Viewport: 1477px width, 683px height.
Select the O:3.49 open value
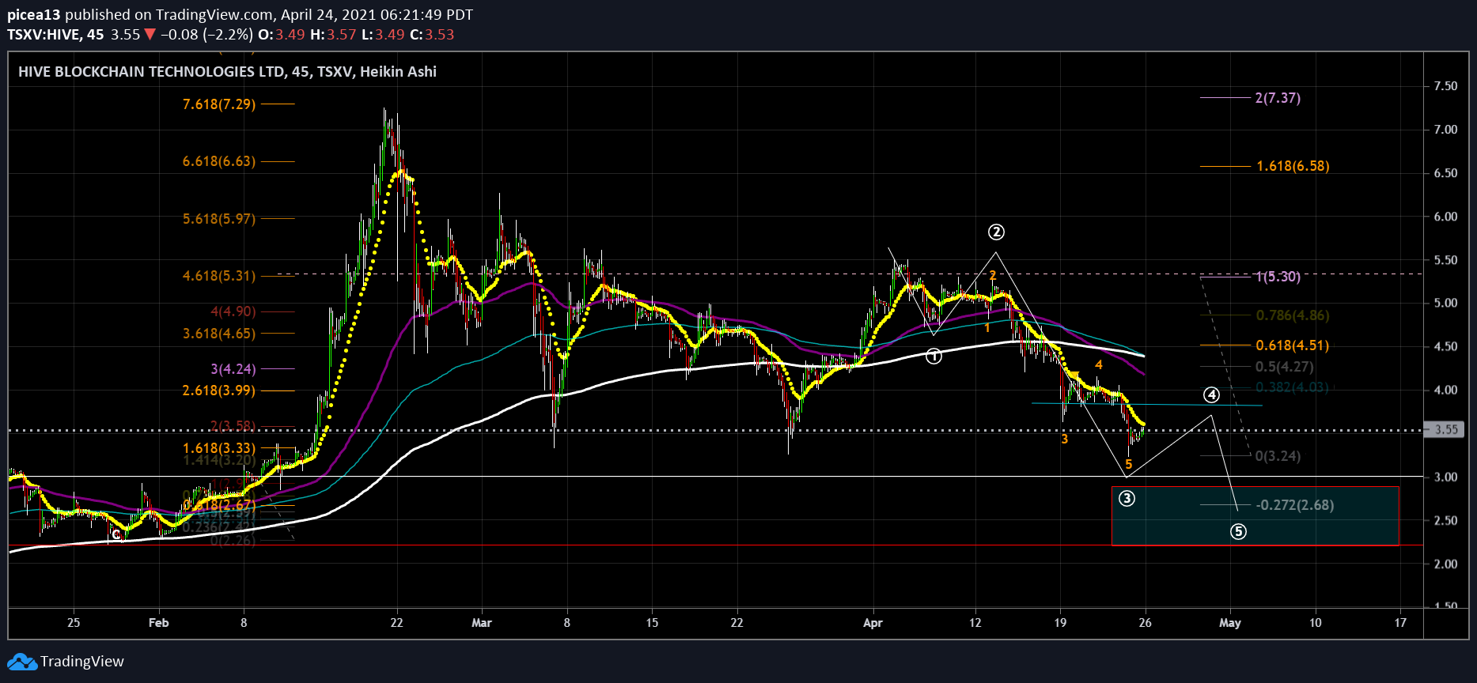click(282, 34)
